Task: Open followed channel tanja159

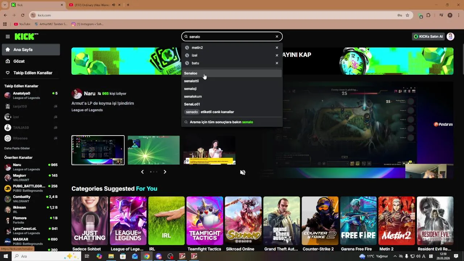Action: coord(31,106)
